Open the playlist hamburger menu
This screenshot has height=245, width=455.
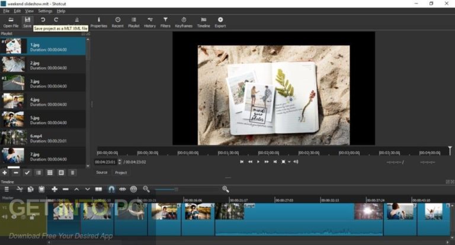pyautogui.click(x=72, y=173)
